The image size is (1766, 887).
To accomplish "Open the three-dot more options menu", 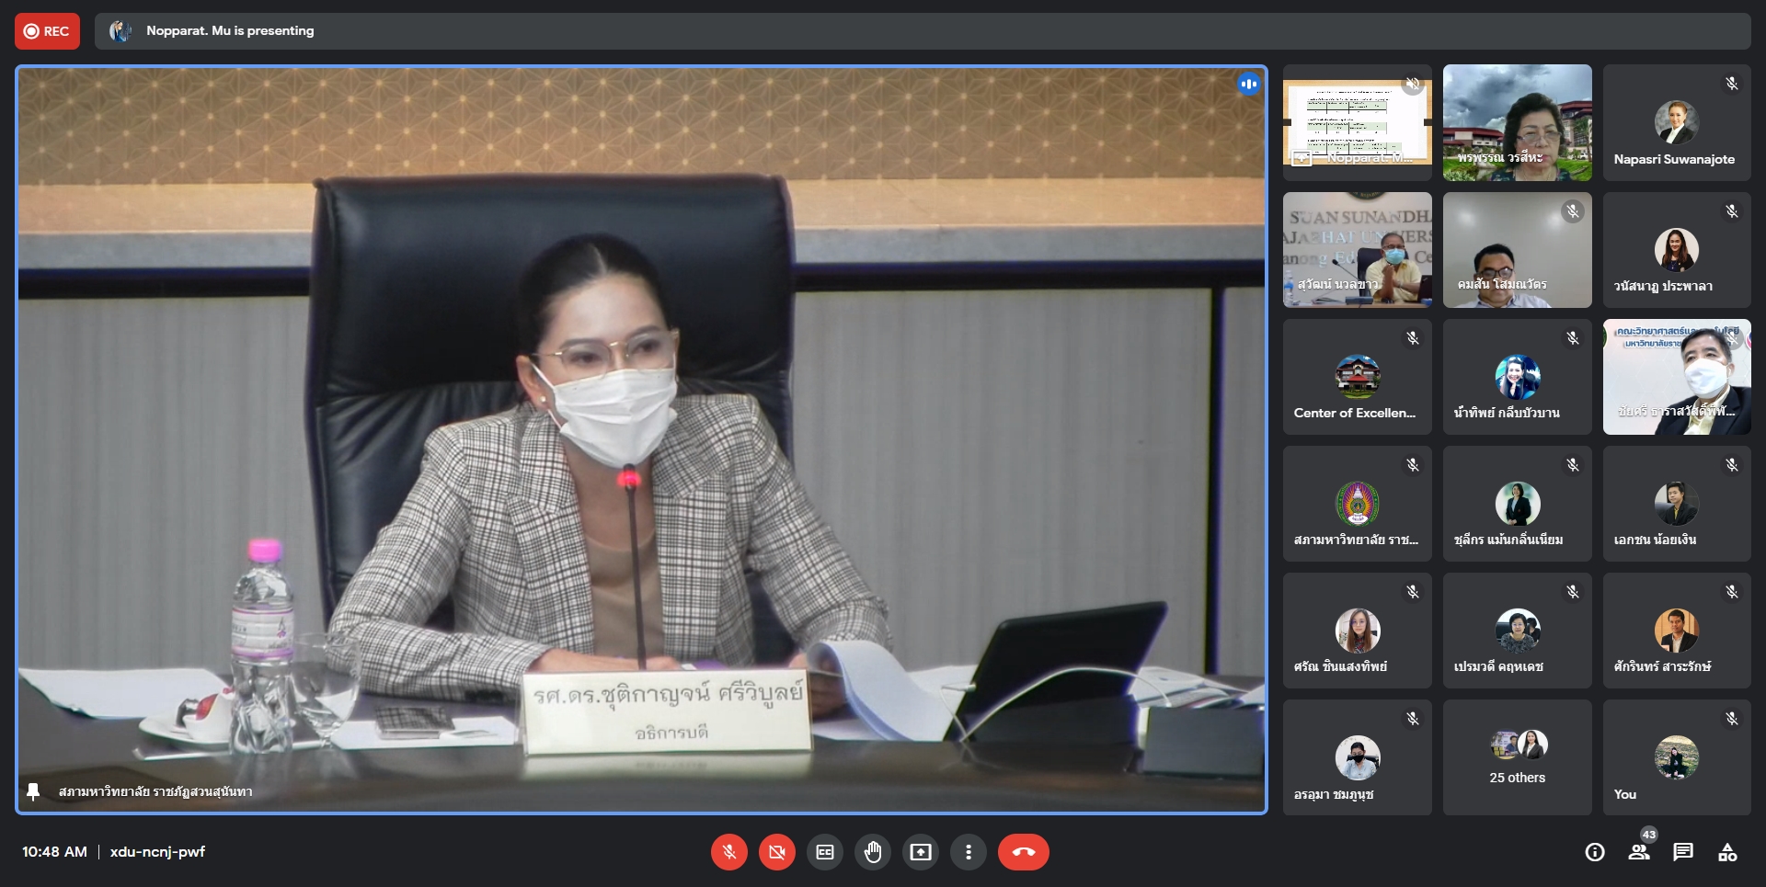I will coord(968,852).
